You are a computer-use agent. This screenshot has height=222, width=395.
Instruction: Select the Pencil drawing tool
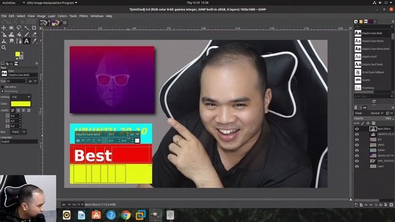pyautogui.click(x=27, y=35)
